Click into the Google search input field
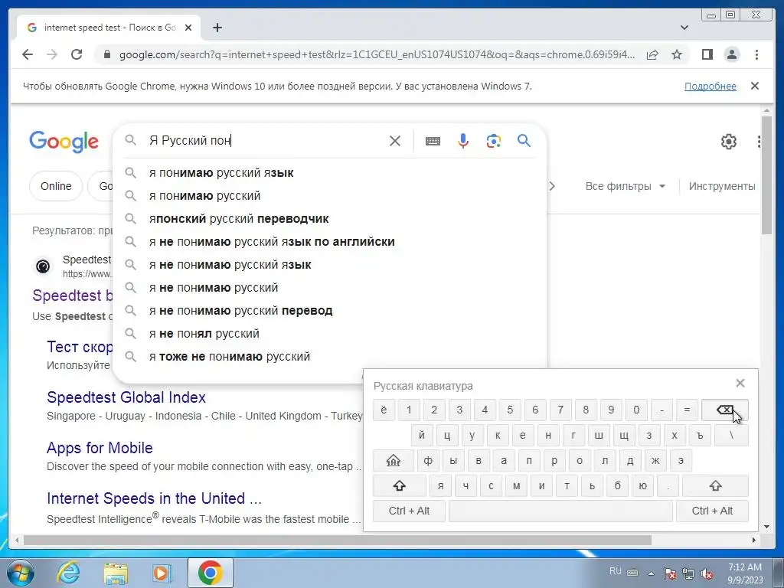The image size is (784, 588). (265, 141)
